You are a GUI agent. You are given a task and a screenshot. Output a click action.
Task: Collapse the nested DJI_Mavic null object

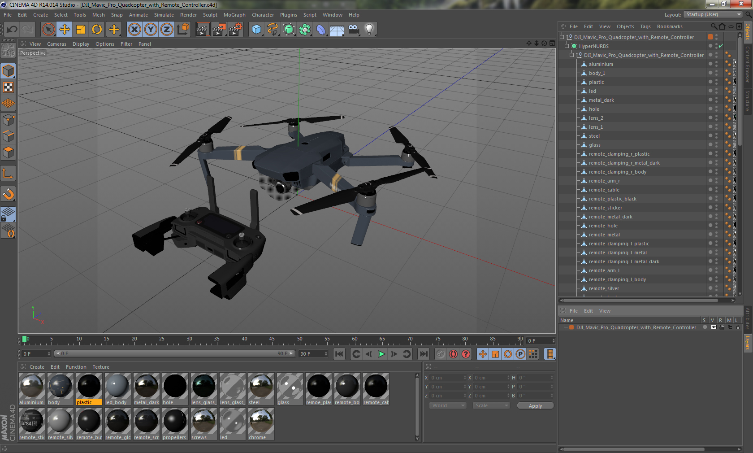pyautogui.click(x=571, y=55)
